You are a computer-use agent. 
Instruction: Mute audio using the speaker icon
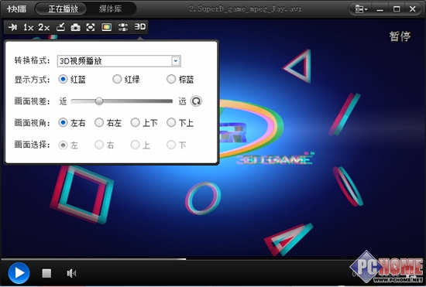[x=71, y=273]
